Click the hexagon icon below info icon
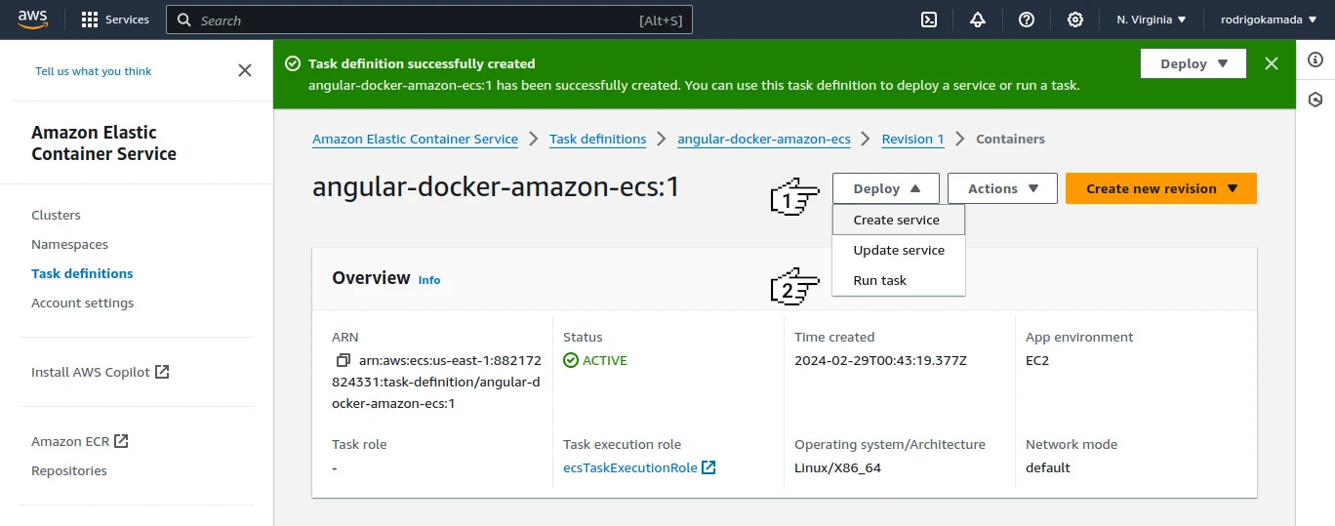The width and height of the screenshot is (1335, 526). point(1315,100)
